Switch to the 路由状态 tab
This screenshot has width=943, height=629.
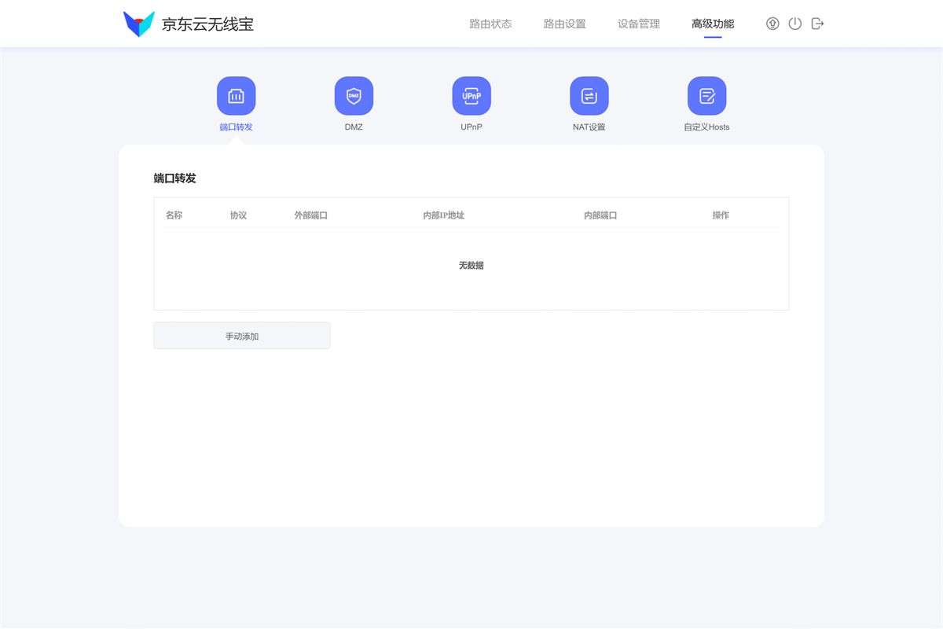(490, 24)
